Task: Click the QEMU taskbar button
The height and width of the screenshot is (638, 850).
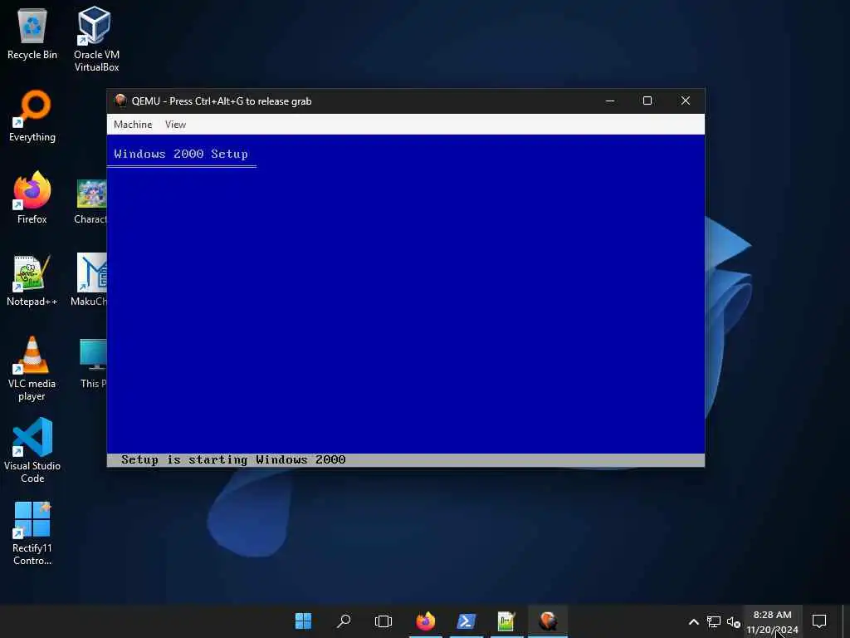Action: pyautogui.click(x=548, y=621)
